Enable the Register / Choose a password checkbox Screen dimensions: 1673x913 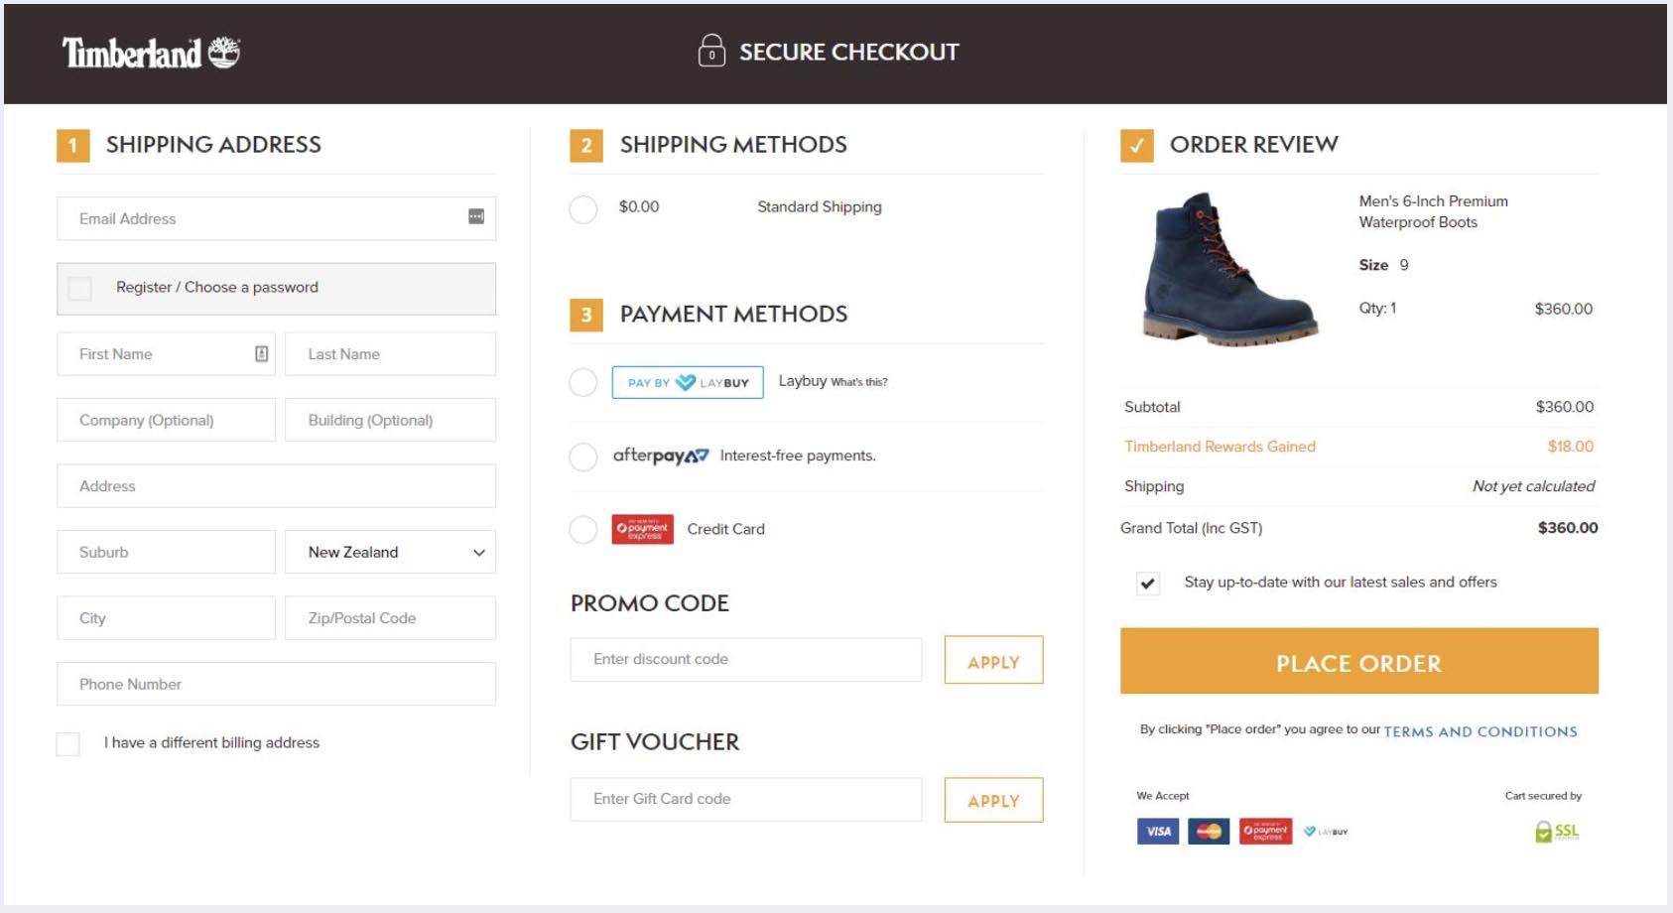(78, 288)
